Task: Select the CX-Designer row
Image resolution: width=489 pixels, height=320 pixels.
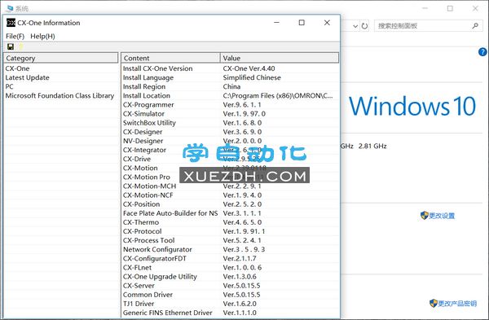Action: (230, 132)
